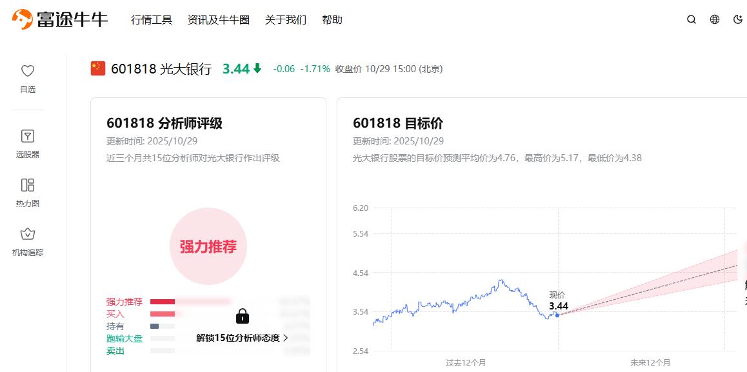
Task: Click the 未来12个月 axis label
Action: pyautogui.click(x=650, y=362)
